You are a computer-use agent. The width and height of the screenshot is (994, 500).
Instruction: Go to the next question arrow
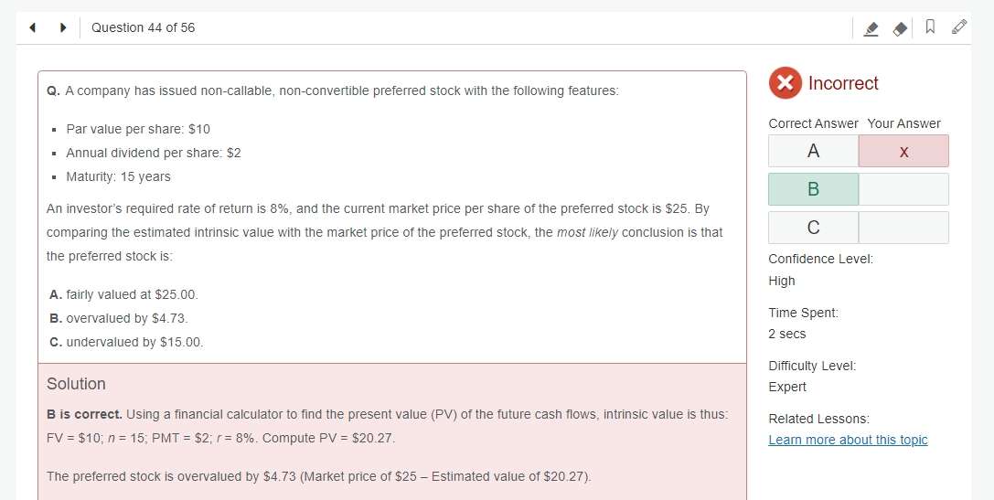63,27
